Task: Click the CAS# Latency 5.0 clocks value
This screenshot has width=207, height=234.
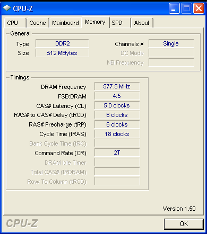Action: pyautogui.click(x=117, y=105)
